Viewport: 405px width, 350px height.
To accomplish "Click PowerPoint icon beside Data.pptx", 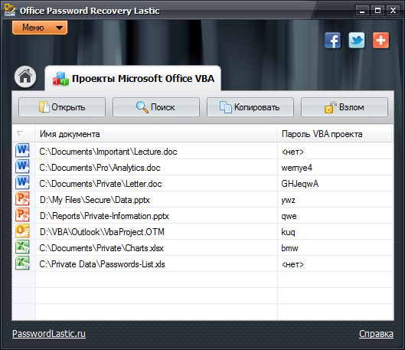I will pyautogui.click(x=22, y=199).
